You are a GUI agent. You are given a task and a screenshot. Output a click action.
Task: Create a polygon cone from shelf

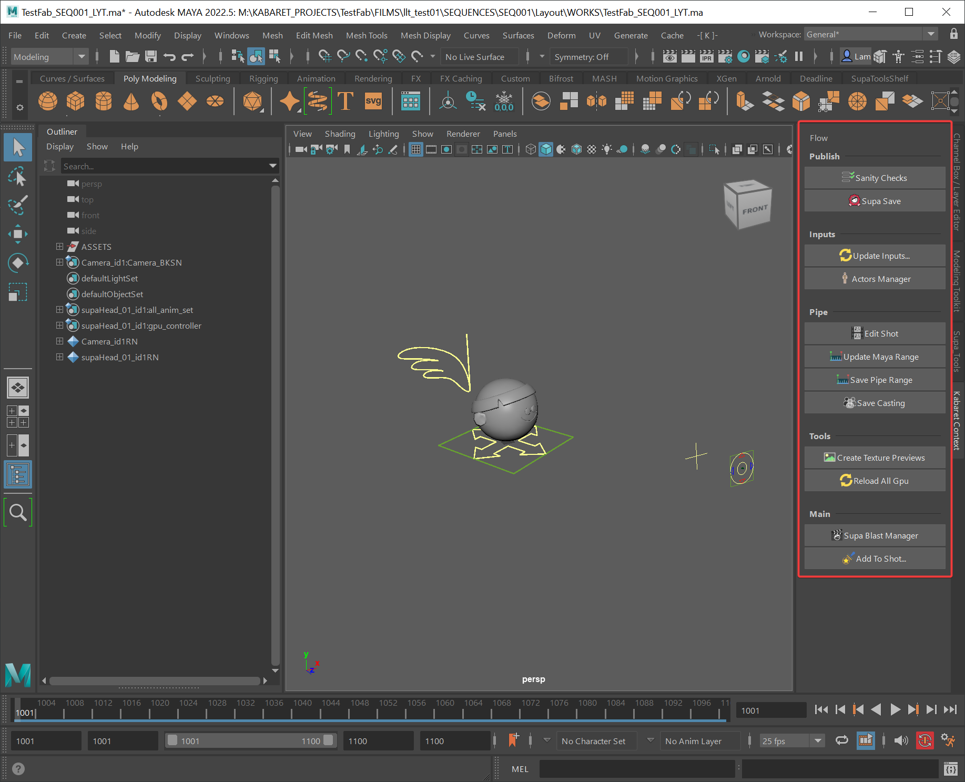point(131,100)
